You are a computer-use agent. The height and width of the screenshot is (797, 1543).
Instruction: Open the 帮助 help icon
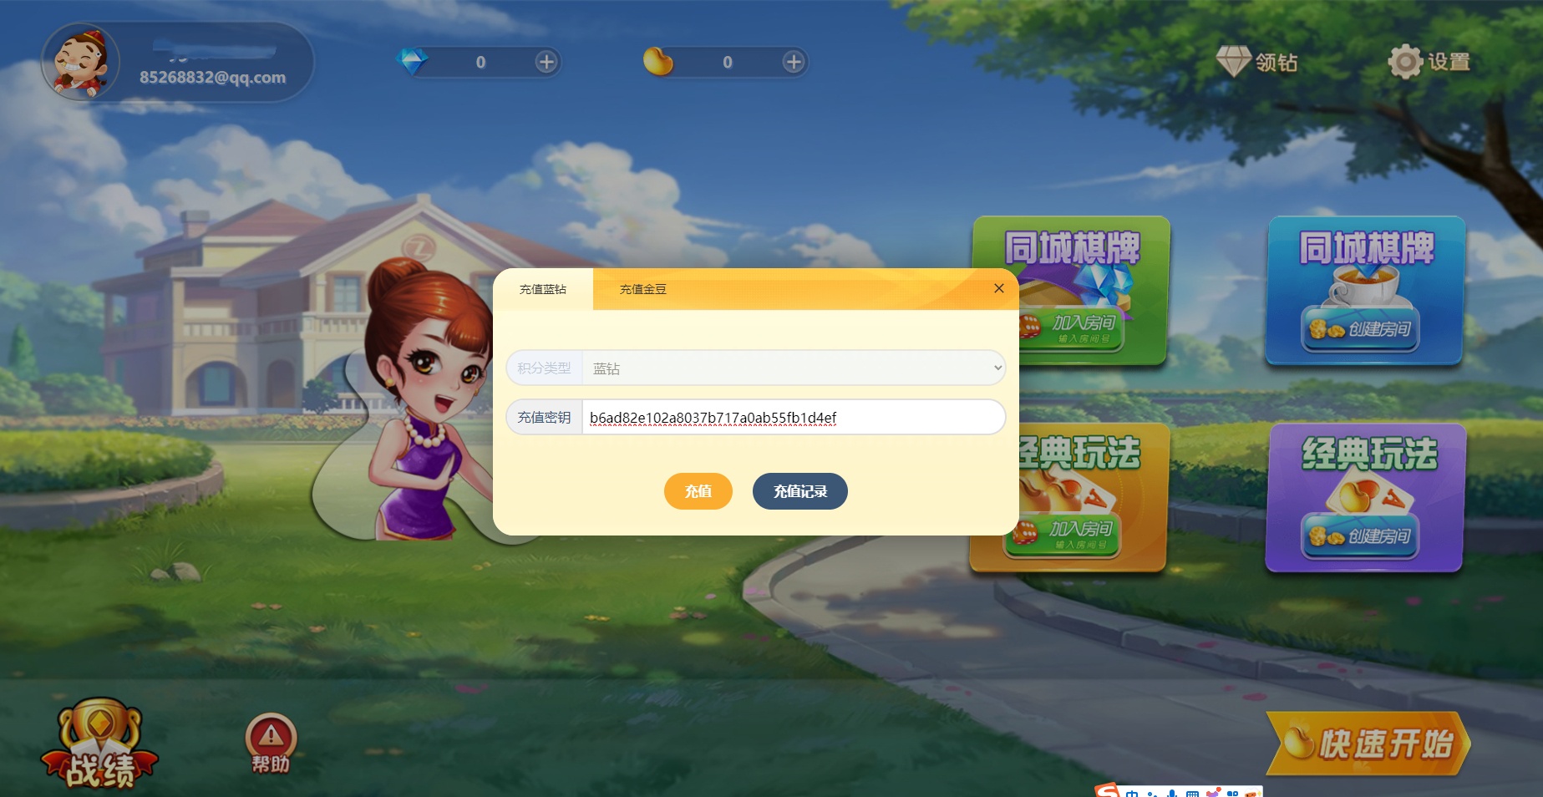[x=270, y=744]
